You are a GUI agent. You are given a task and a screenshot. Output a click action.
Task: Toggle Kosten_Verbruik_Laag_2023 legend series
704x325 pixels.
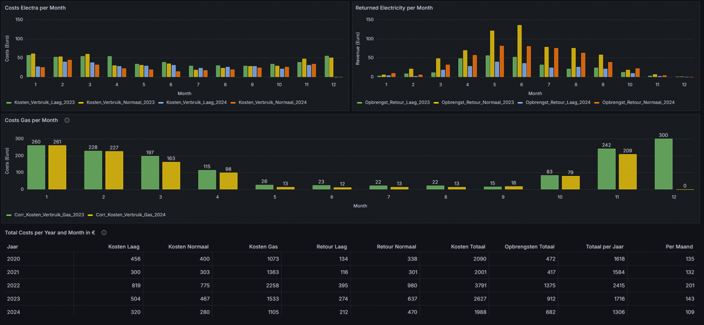(x=44, y=102)
